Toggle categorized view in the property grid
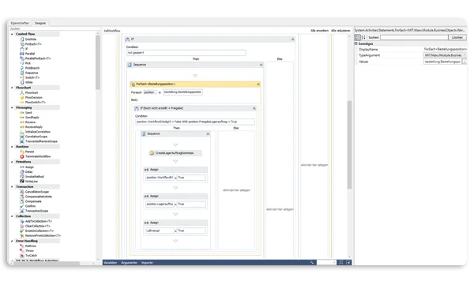 coord(358,37)
